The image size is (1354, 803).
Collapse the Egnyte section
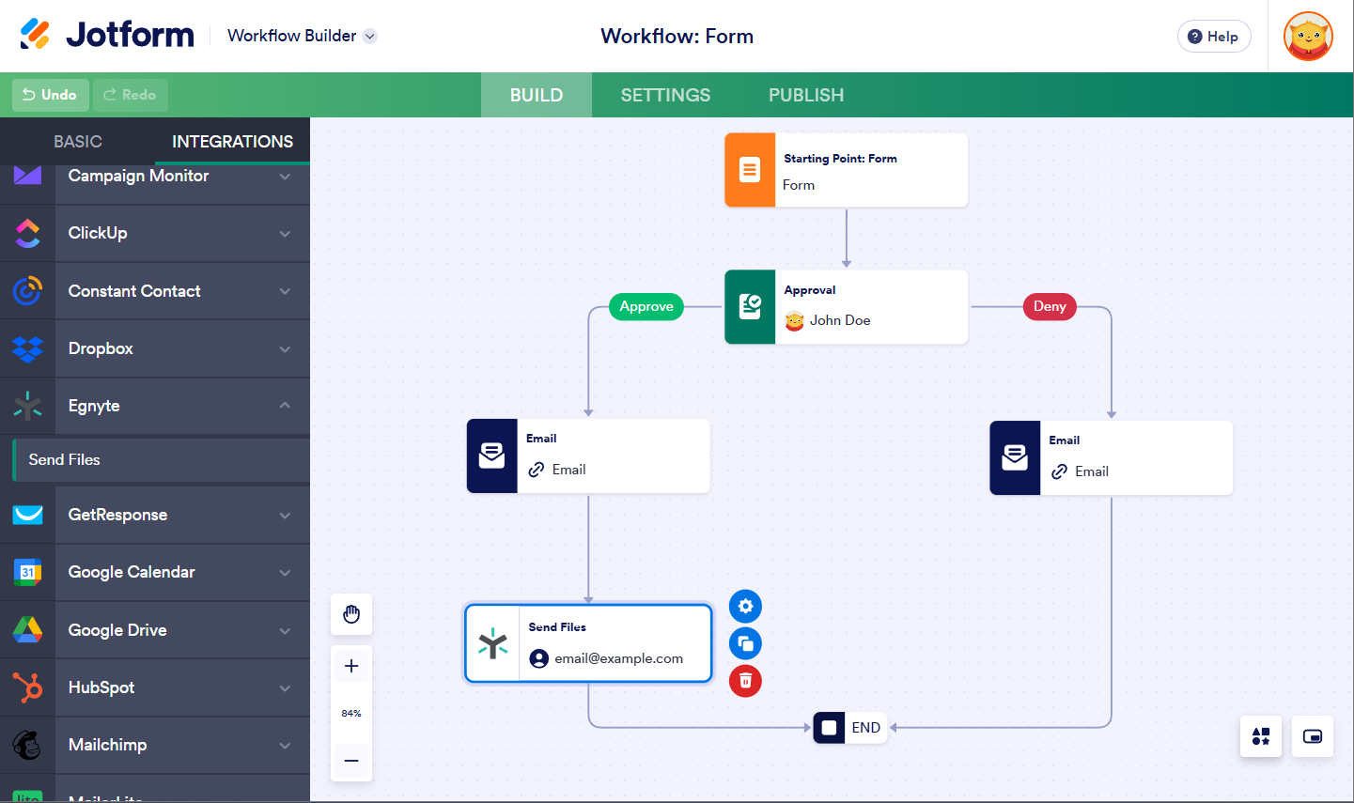285,406
